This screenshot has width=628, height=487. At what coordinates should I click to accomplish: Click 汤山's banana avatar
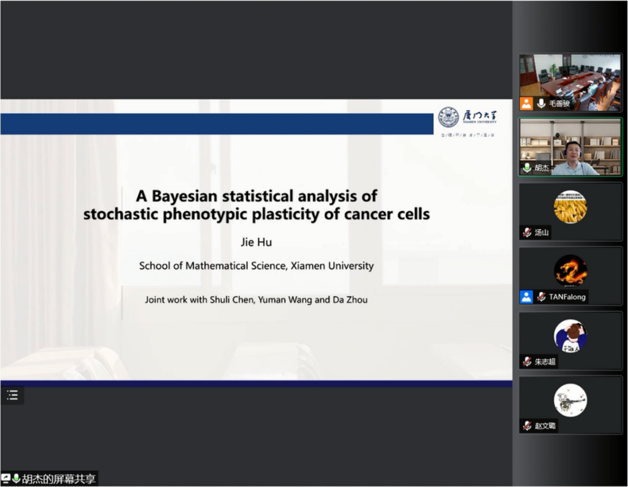point(570,207)
